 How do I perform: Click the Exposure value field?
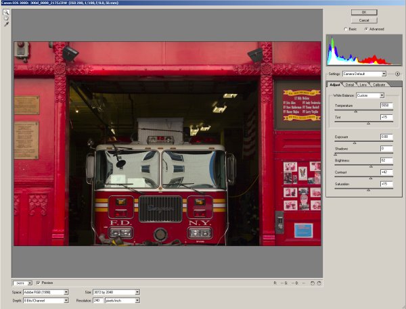(386, 137)
